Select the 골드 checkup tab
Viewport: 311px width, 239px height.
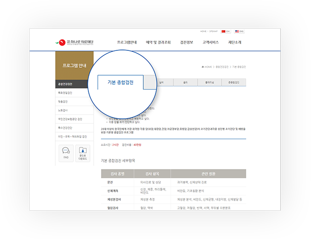point(185,82)
